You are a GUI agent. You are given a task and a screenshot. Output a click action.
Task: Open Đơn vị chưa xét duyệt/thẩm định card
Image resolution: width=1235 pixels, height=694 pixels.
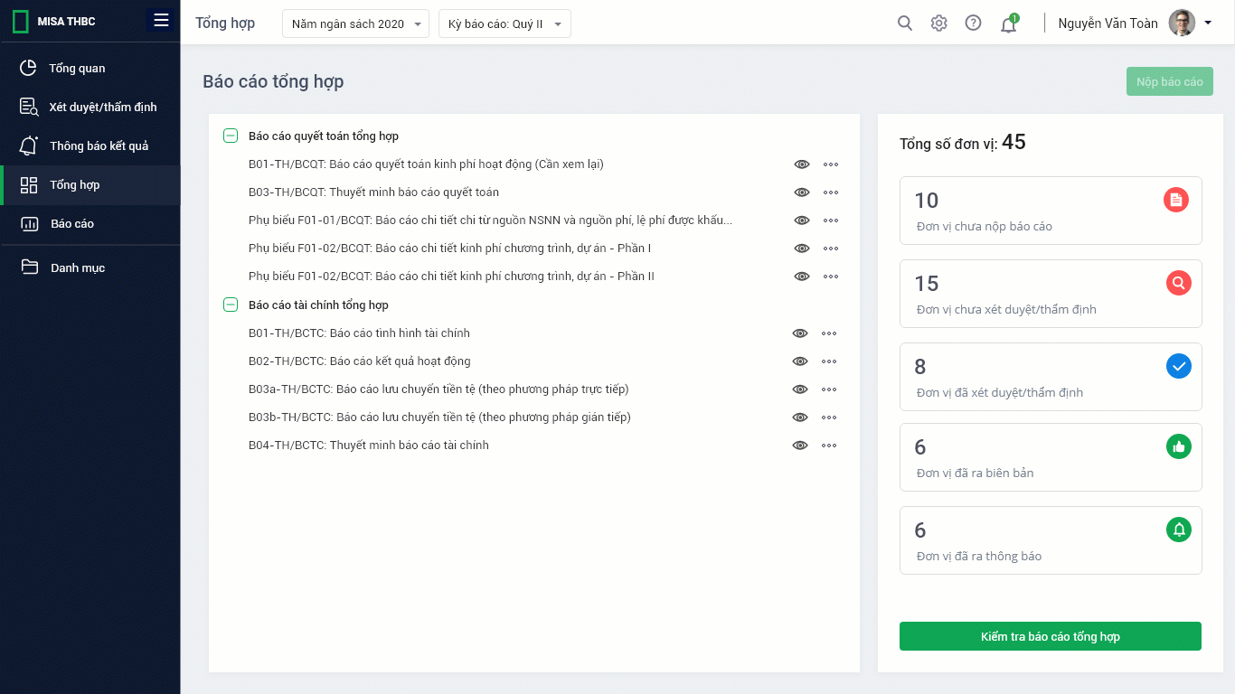pyautogui.click(x=1051, y=294)
